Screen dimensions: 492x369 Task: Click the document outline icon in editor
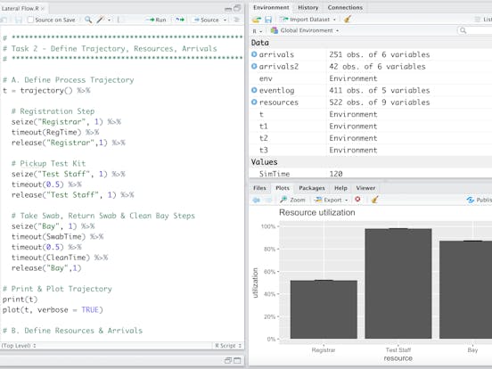236,20
